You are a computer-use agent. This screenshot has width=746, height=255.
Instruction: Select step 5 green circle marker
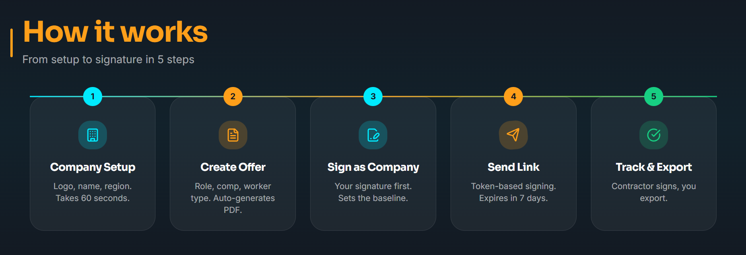[x=654, y=97]
